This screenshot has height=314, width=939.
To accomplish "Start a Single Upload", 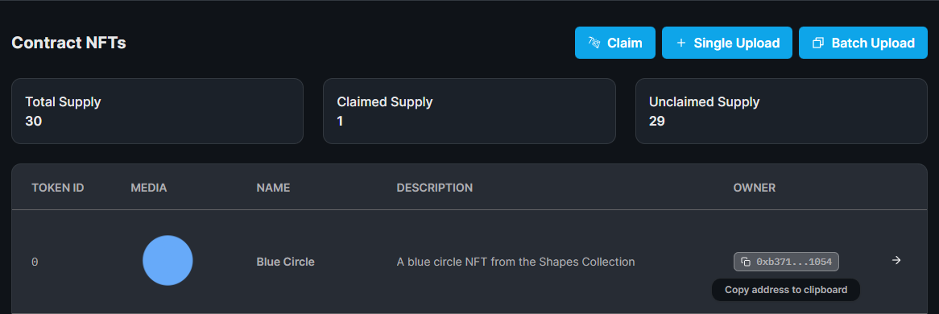I will pyautogui.click(x=727, y=43).
